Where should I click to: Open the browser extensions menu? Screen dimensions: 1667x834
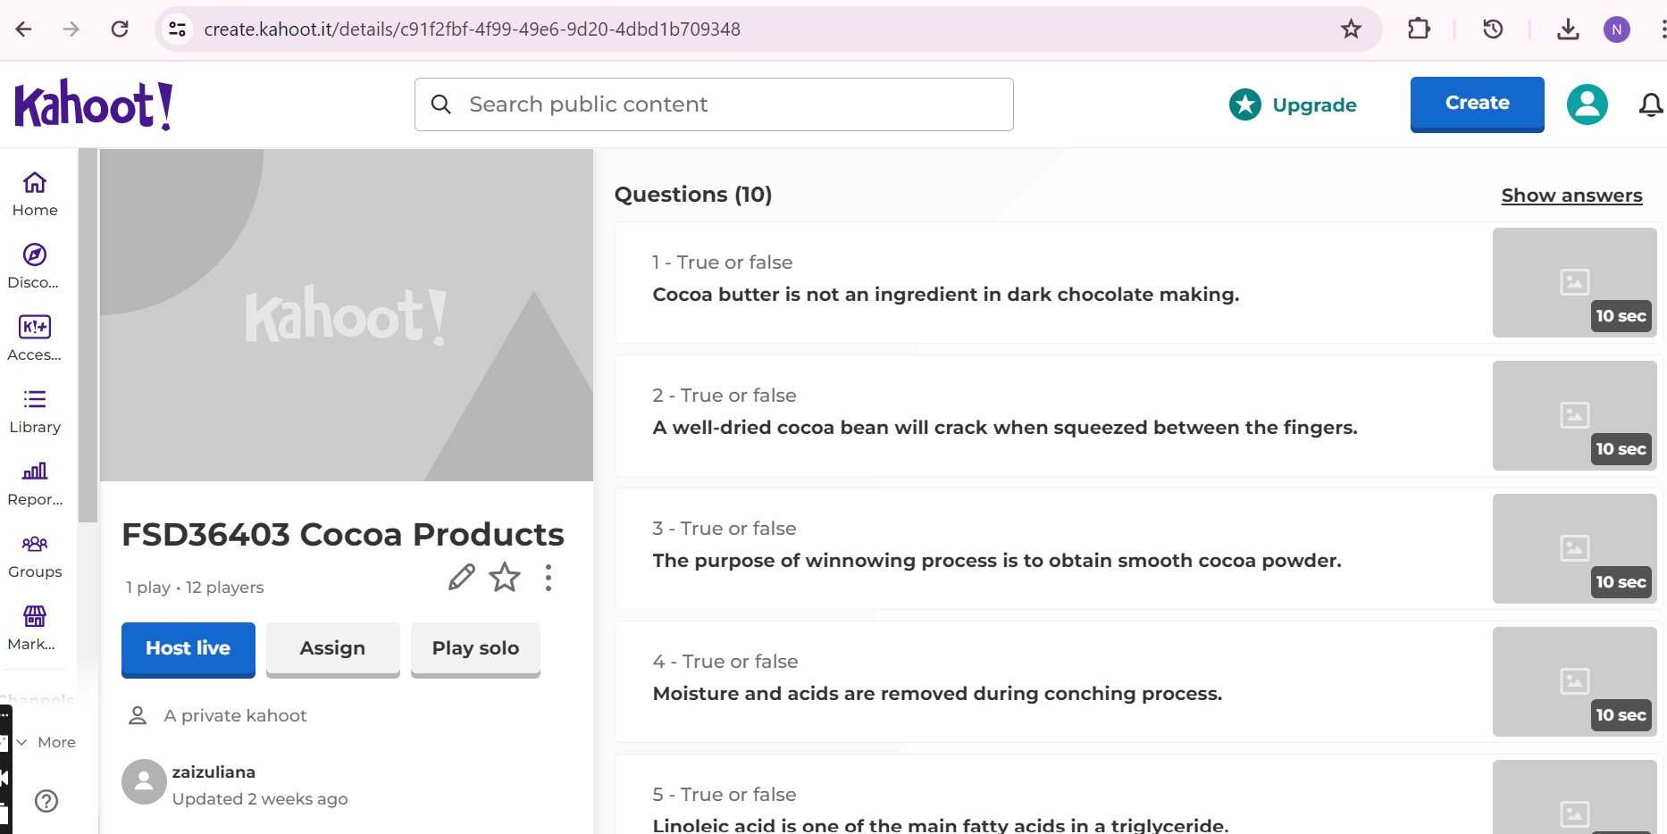click(1419, 29)
